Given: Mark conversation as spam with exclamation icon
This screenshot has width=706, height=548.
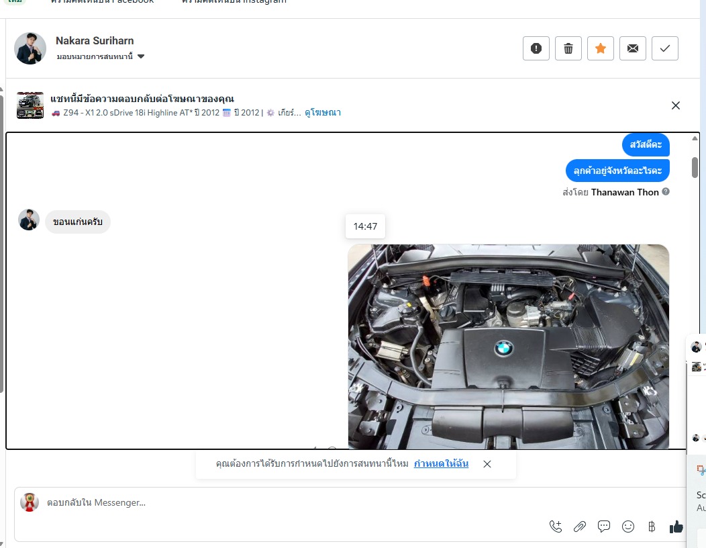Looking at the screenshot, I should (x=536, y=48).
